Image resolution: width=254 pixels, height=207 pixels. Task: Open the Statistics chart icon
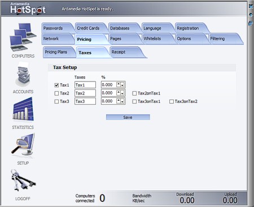23,109
